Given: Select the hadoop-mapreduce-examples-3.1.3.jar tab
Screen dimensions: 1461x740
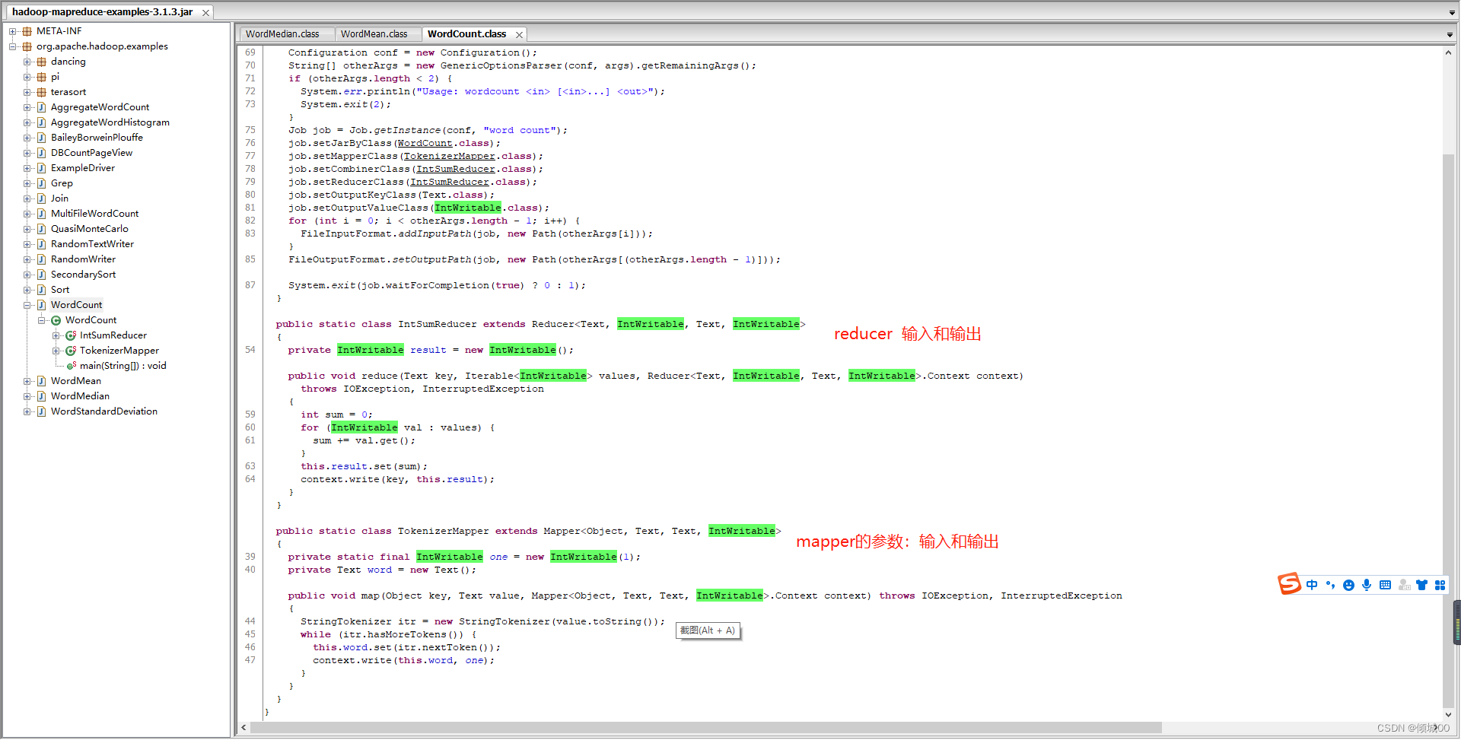Looking at the screenshot, I should pos(103,12).
